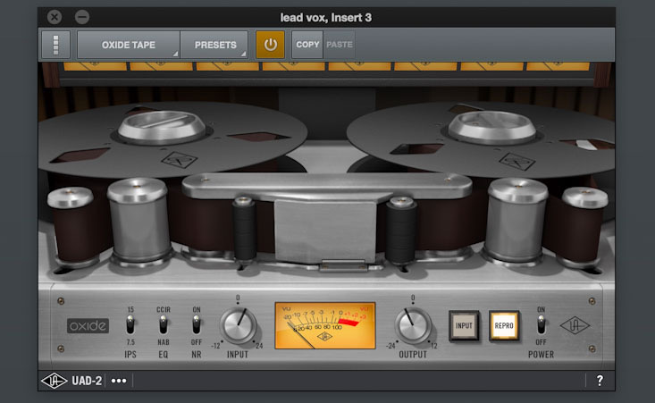Click the VU meter display
Screen dimensions: 655x403
pyautogui.click(x=325, y=325)
